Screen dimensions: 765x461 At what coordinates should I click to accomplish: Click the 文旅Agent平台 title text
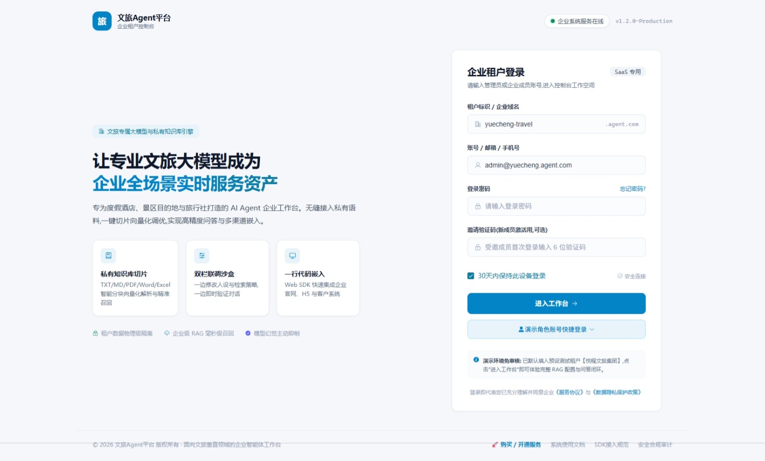144,17
